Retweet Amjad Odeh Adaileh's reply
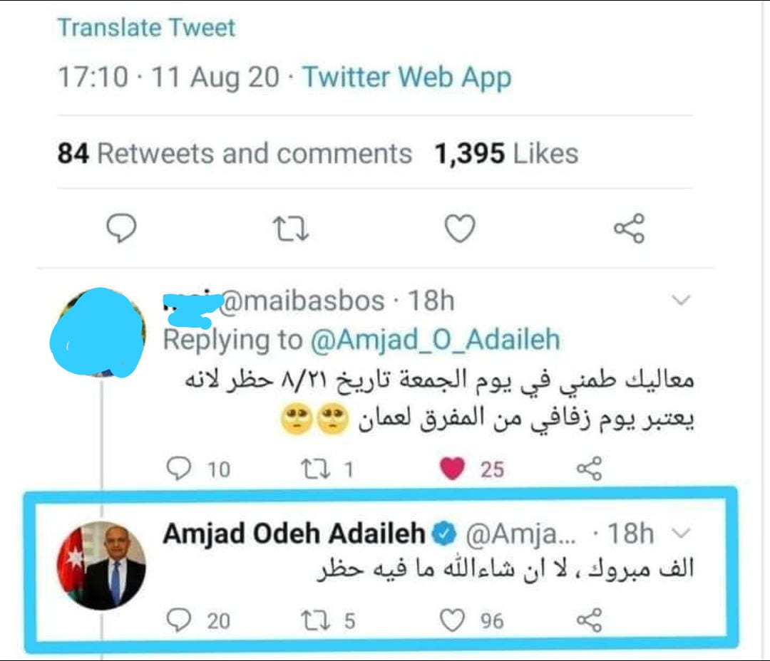The width and height of the screenshot is (770, 661). click(x=314, y=621)
